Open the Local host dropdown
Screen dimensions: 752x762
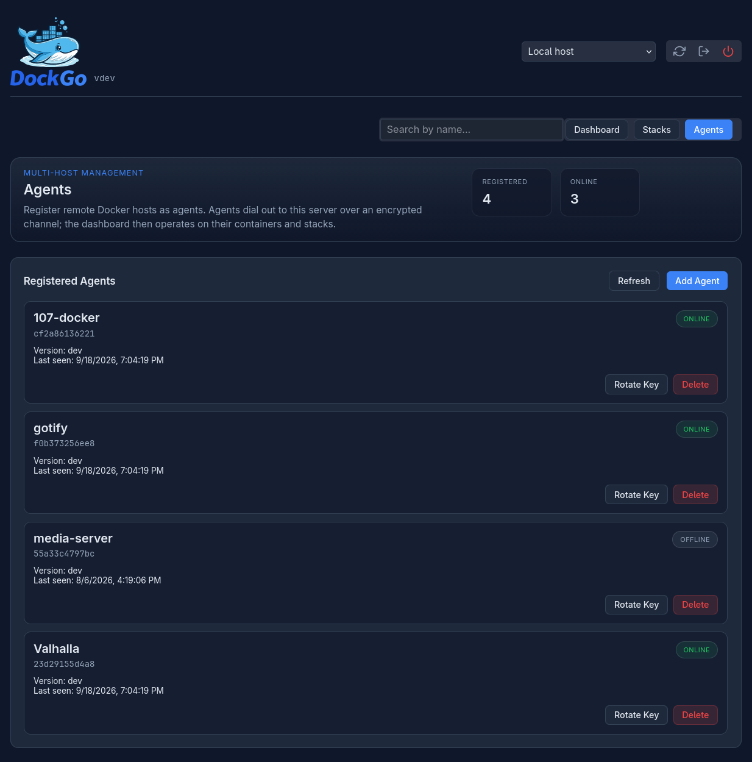[589, 51]
